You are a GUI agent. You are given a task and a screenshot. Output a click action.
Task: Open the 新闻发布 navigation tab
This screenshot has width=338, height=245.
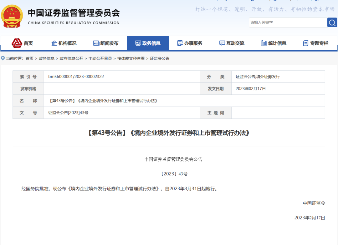click(x=106, y=43)
